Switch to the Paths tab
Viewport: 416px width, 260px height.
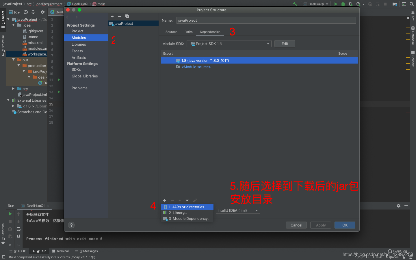click(189, 32)
